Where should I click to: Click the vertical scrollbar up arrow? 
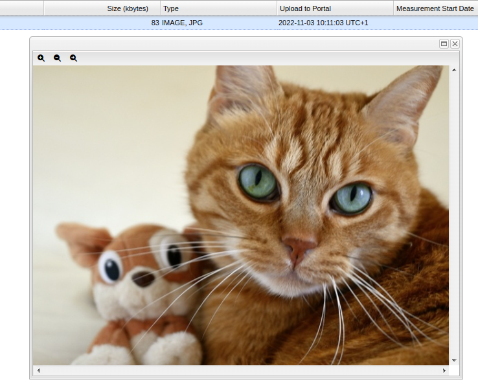click(454, 70)
